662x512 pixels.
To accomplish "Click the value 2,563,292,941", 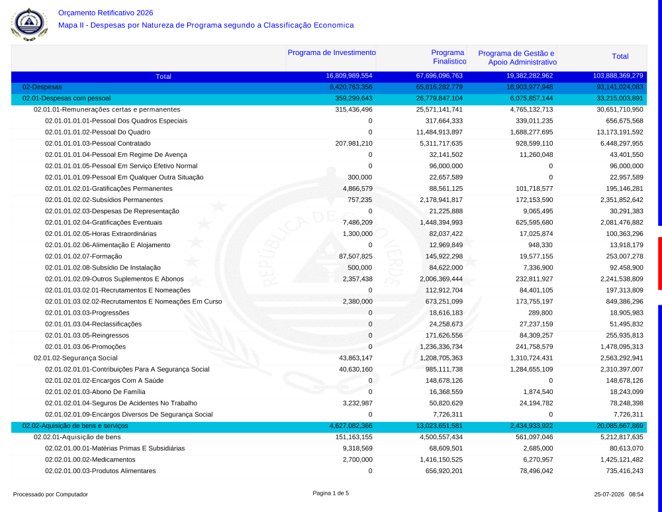I will click(622, 358).
